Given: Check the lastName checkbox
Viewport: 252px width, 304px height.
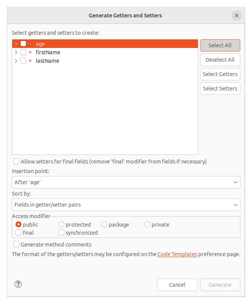Looking at the screenshot, I should [x=23, y=61].
